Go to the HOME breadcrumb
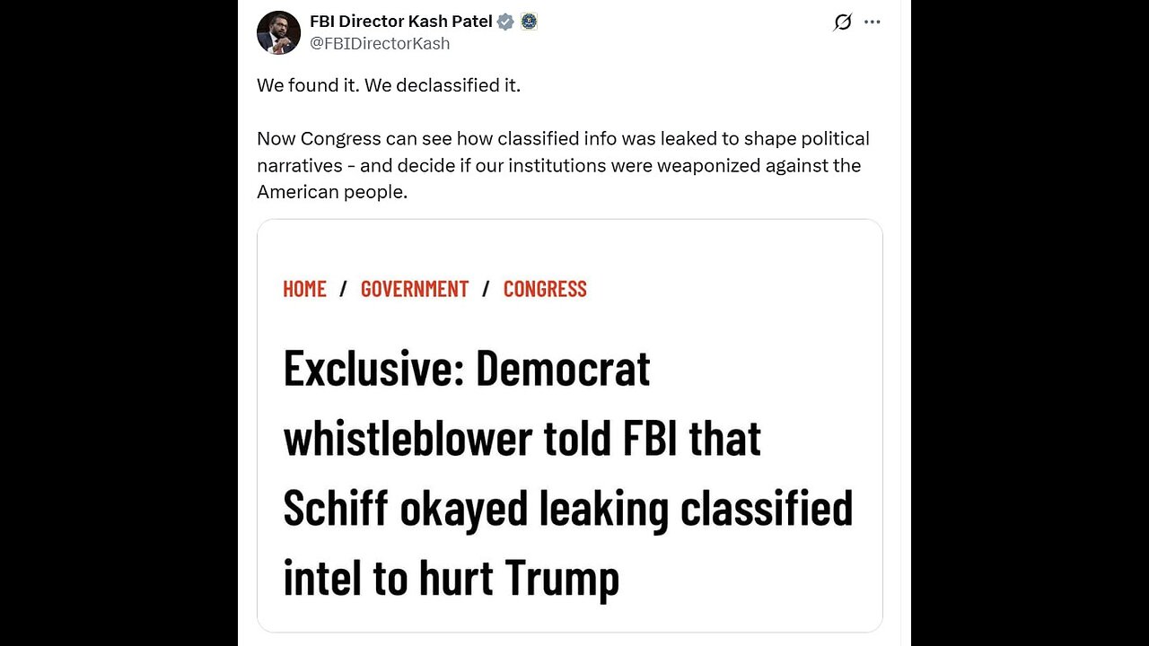The image size is (1149, 646). point(304,289)
